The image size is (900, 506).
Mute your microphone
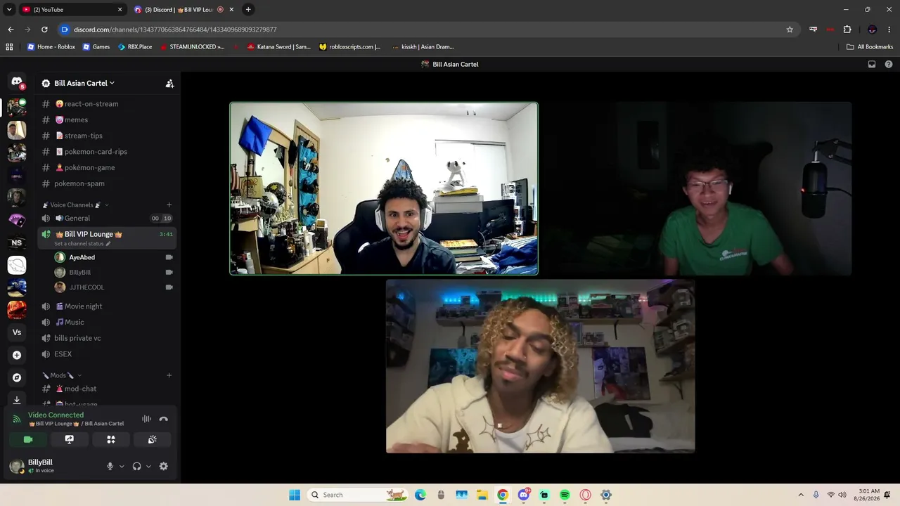(110, 466)
